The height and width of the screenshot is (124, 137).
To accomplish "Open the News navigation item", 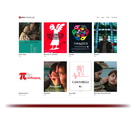I will [x=108, y=18].
